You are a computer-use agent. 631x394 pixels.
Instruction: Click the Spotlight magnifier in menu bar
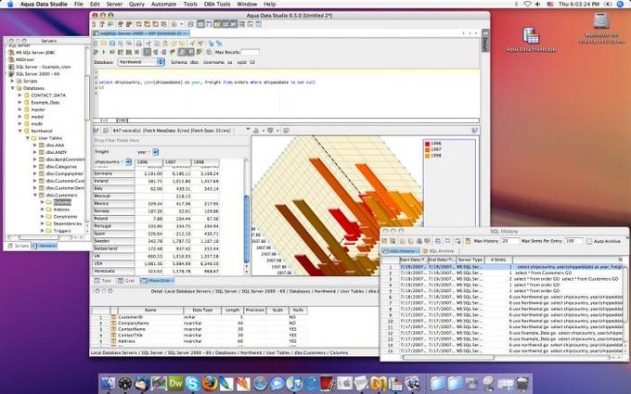[x=620, y=4]
